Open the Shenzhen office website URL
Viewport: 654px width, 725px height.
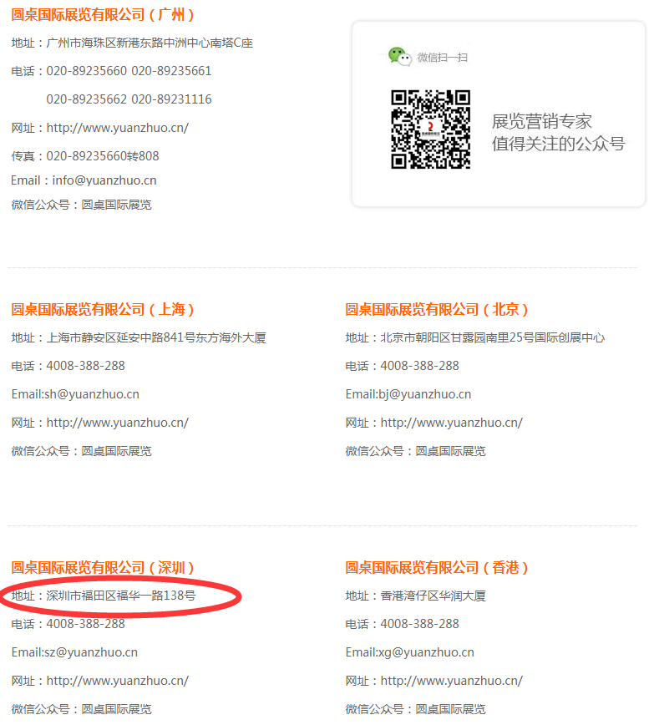tap(117, 681)
